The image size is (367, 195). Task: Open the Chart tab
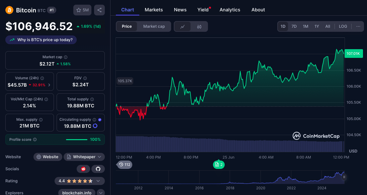click(x=128, y=10)
